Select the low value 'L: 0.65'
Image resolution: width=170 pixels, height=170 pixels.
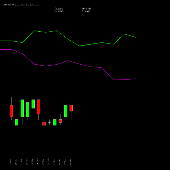(x=86, y=12)
